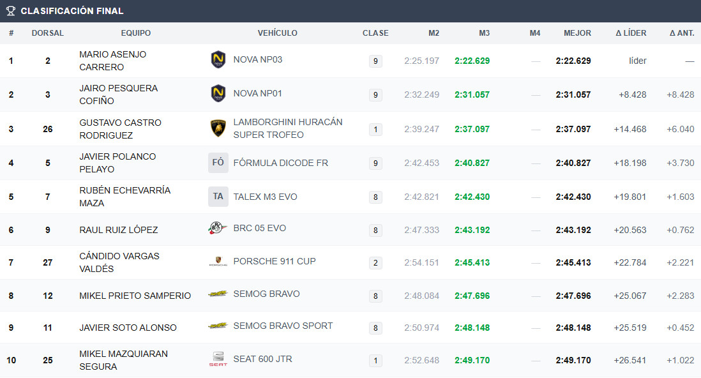Click the EQUIPO column header
Screen dimensions: 701x378
pyautogui.click(x=136, y=33)
